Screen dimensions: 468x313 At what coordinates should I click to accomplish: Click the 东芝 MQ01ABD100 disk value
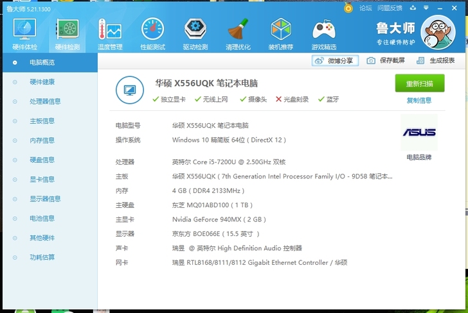pos(212,205)
